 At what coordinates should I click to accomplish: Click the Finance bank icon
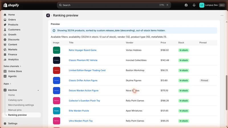(x=5, y=55)
